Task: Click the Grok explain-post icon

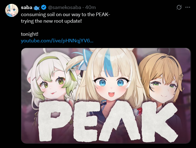Action: (179, 7)
